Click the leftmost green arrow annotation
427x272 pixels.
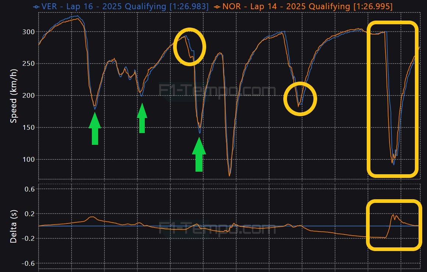point(95,129)
